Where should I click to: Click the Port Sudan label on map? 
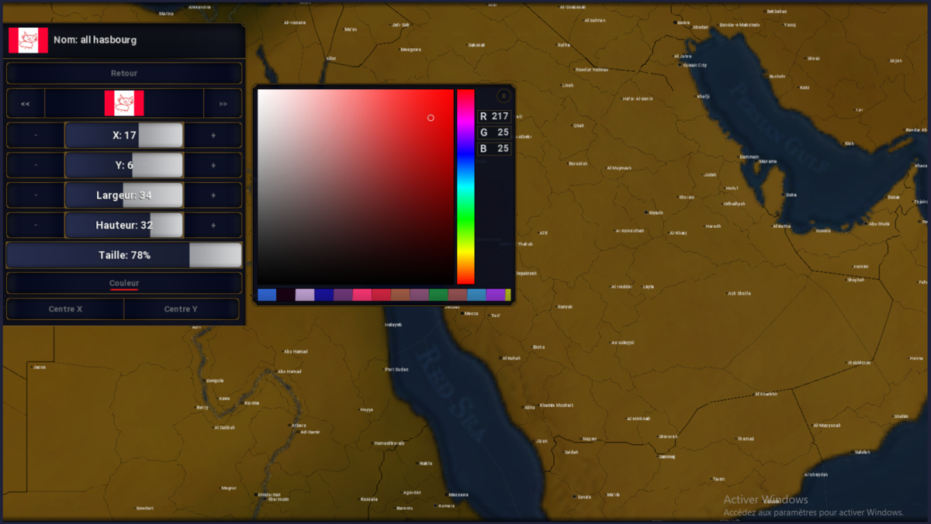396,369
